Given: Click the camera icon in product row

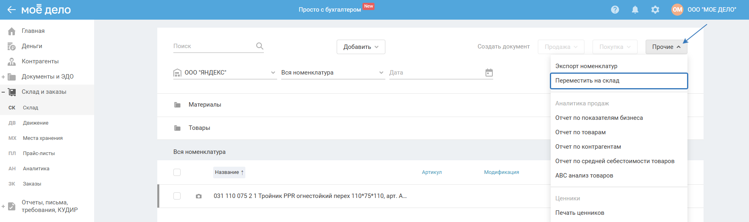Looking at the screenshot, I should [x=199, y=196].
